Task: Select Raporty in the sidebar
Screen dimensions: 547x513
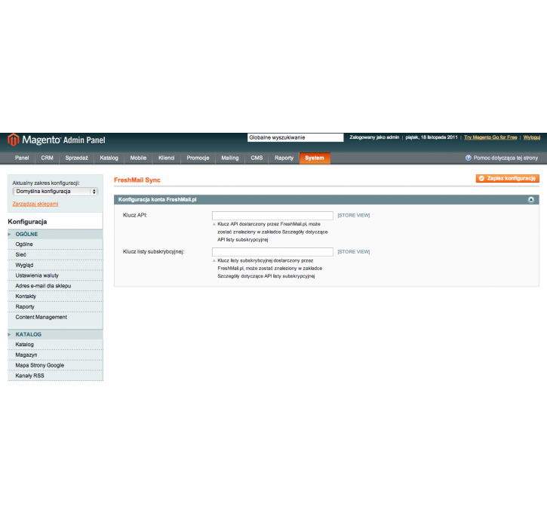Action: (x=55, y=307)
